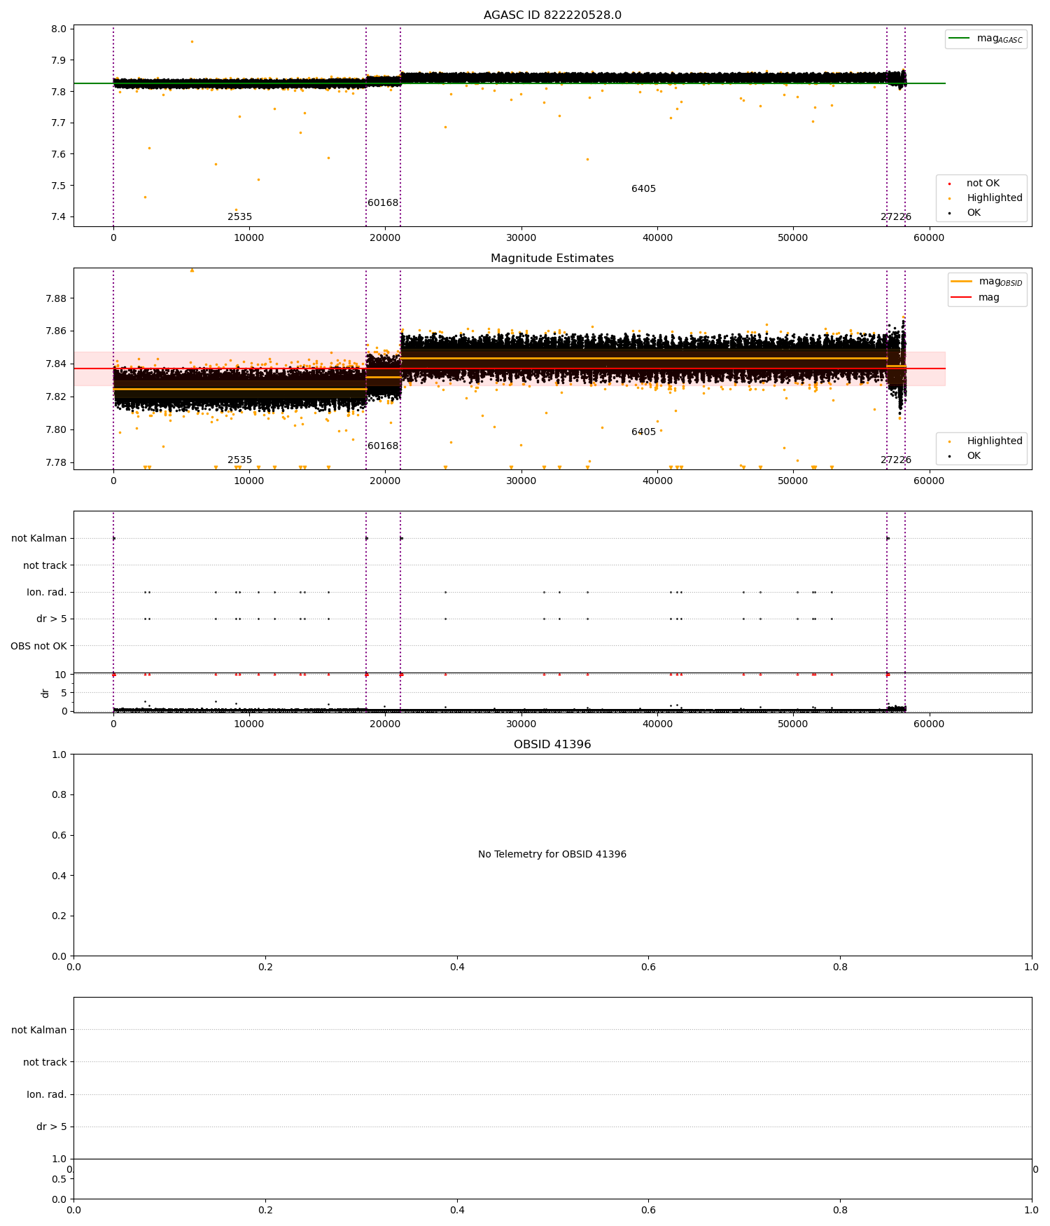The image size is (1050, 1226).
Task: Click the 'OBSID 41396' plot title
Action: click(552, 745)
